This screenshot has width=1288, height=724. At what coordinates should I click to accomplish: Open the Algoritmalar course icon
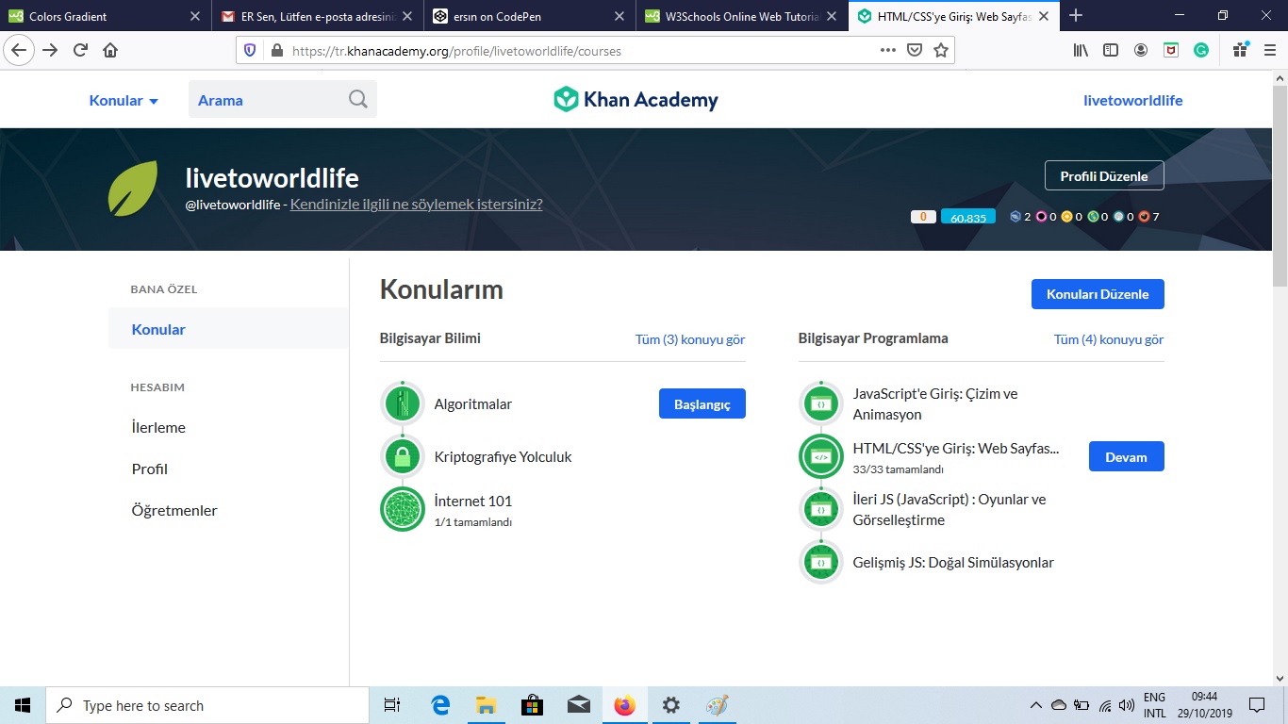pyautogui.click(x=403, y=403)
